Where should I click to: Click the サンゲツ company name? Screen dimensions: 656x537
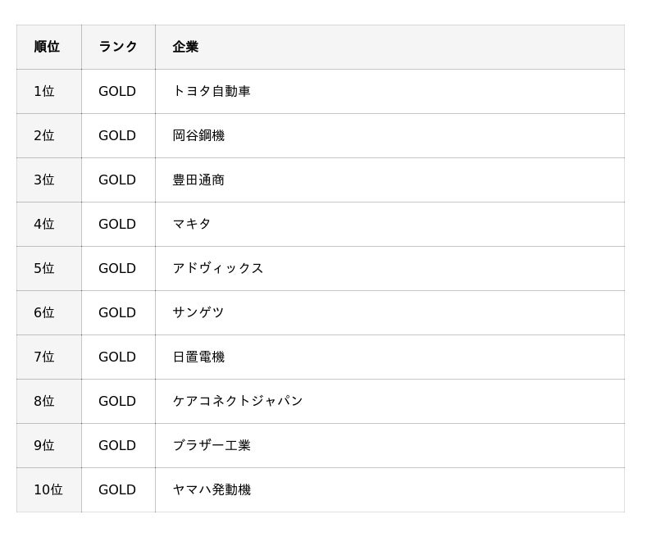pyautogui.click(x=198, y=312)
